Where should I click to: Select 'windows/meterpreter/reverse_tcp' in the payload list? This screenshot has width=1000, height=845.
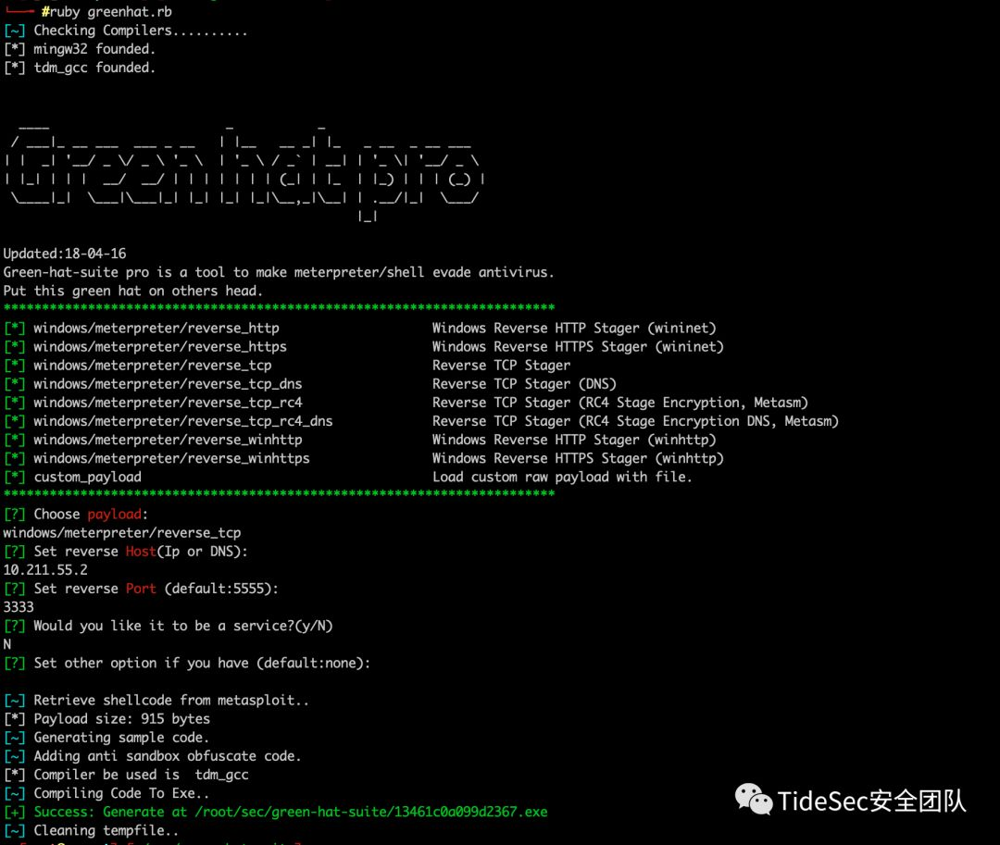click(153, 365)
